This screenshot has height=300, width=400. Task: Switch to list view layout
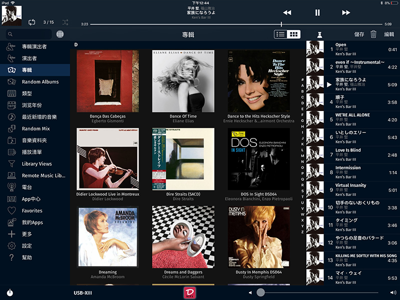pos(280,34)
